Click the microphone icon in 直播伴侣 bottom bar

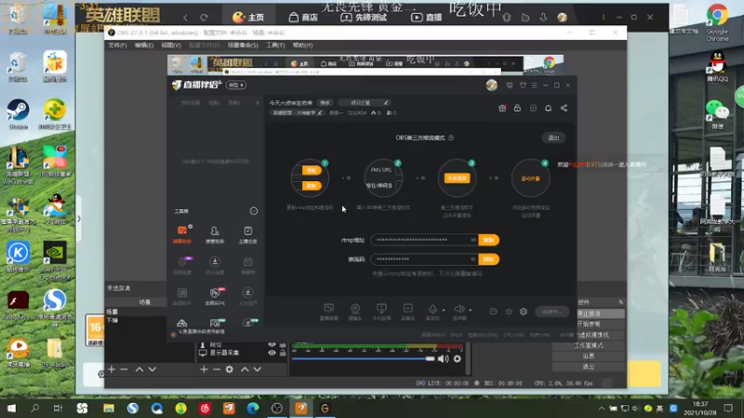click(x=432, y=310)
